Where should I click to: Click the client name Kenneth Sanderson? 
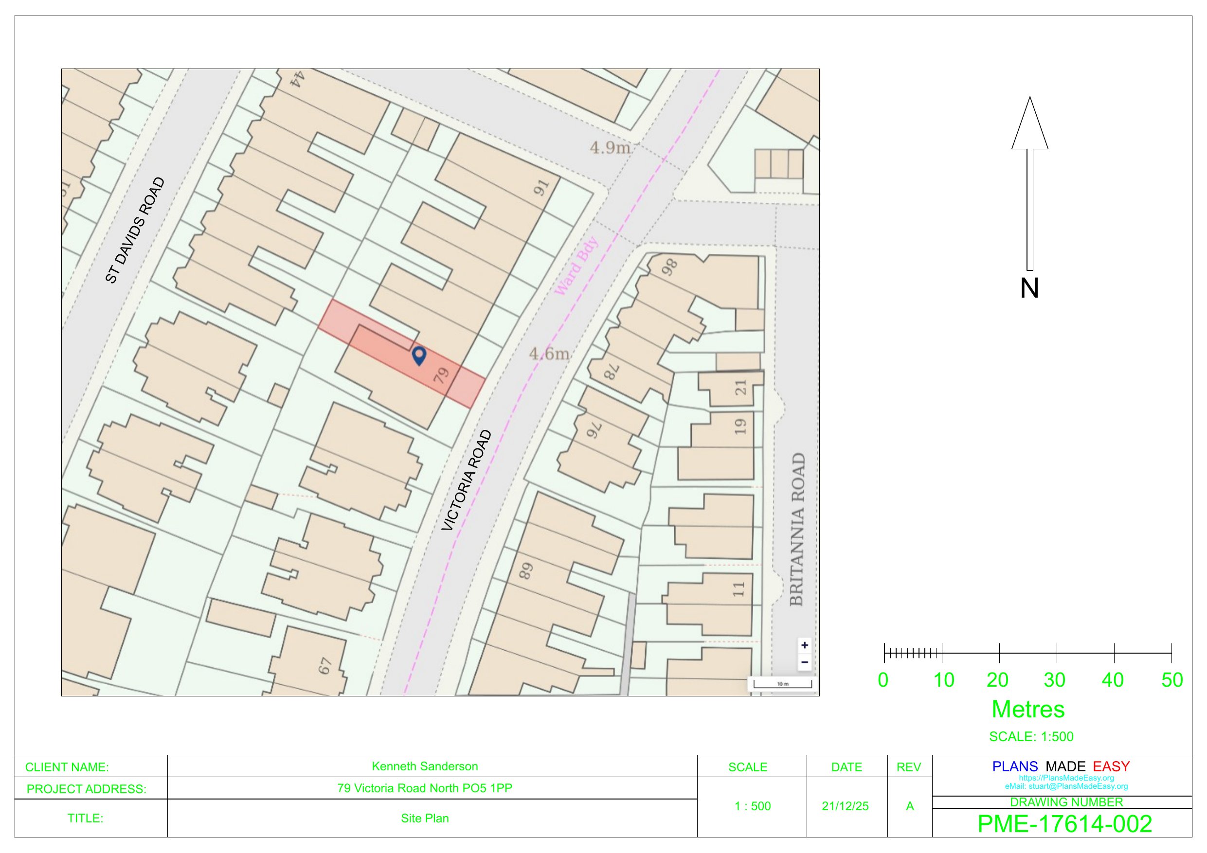[x=425, y=766]
